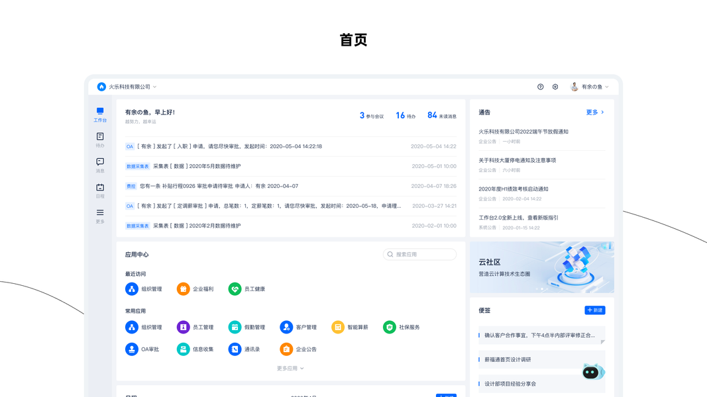
Task: Open the 信息收集 app icon
Action: click(x=183, y=349)
